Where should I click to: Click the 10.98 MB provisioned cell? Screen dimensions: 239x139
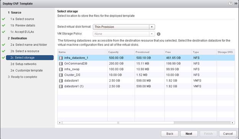(x=142, y=69)
